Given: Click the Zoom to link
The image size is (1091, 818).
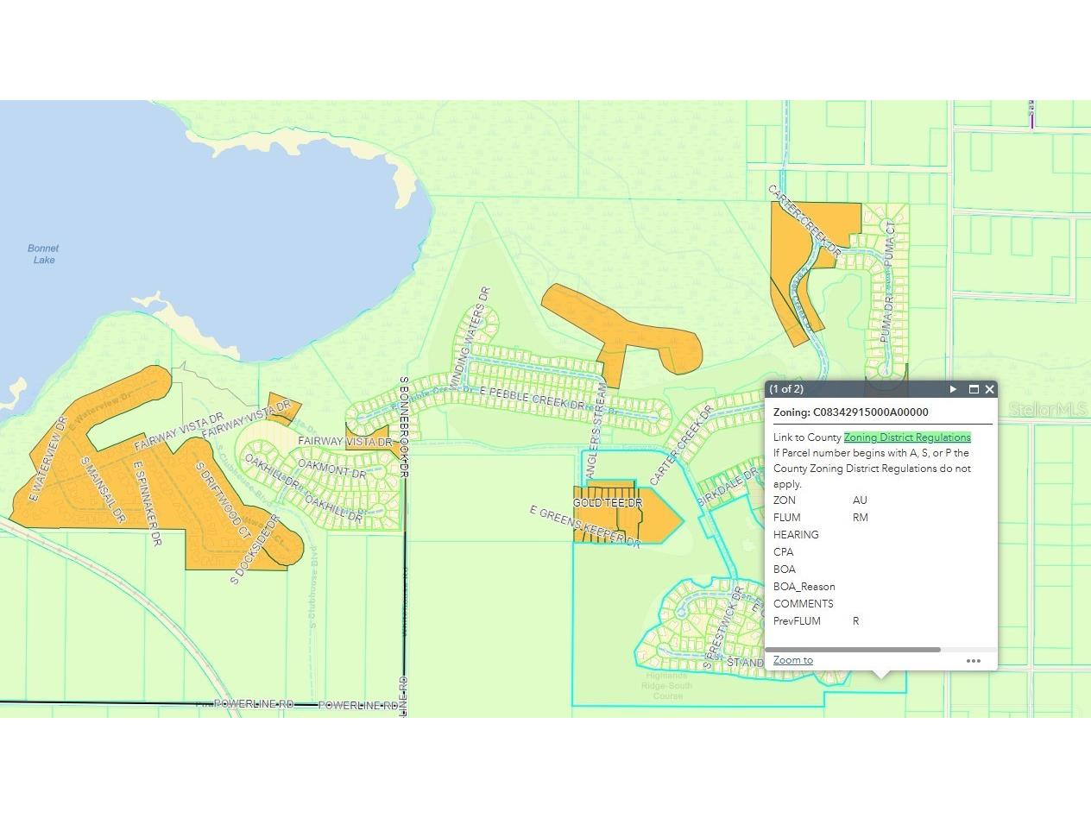Looking at the screenshot, I should coord(792,659).
